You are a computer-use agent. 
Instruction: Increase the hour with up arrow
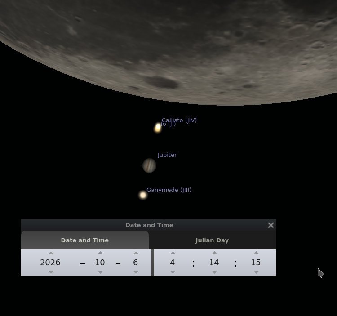coord(173,252)
